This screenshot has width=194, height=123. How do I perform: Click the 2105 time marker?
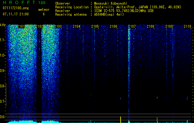click(x=95, y=26)
